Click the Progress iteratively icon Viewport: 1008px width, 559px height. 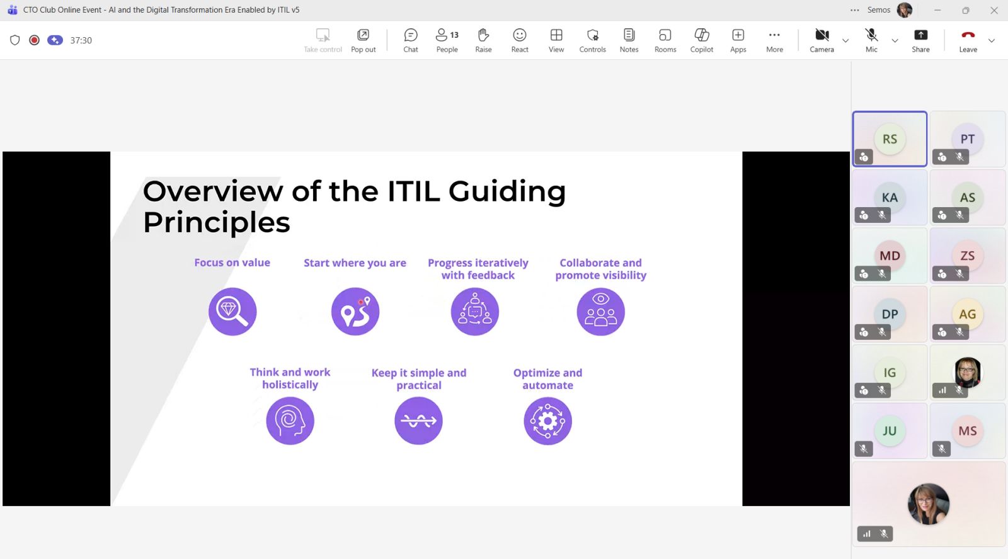click(475, 312)
